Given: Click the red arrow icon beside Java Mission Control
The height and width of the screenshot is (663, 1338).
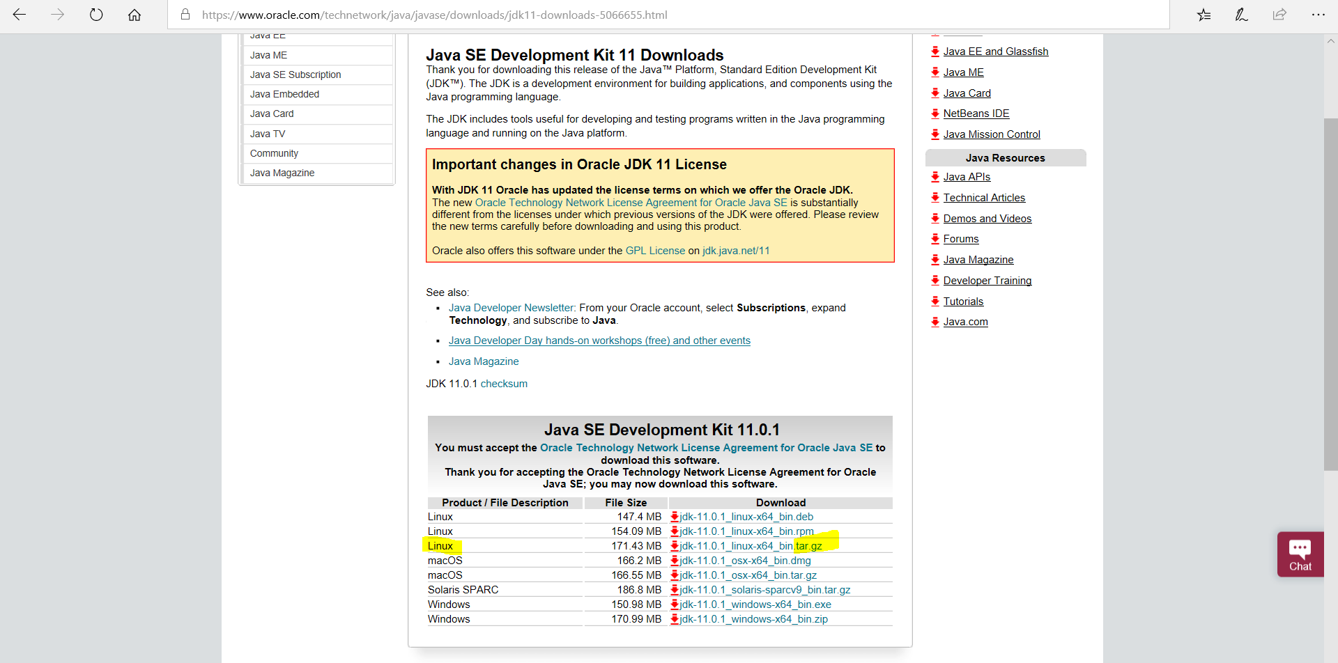Looking at the screenshot, I should coord(935,134).
